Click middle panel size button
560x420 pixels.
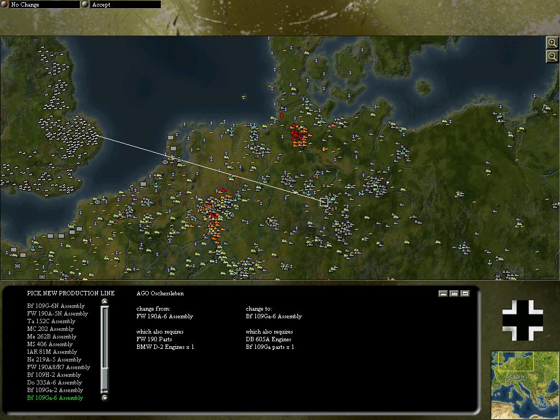pyautogui.click(x=454, y=294)
